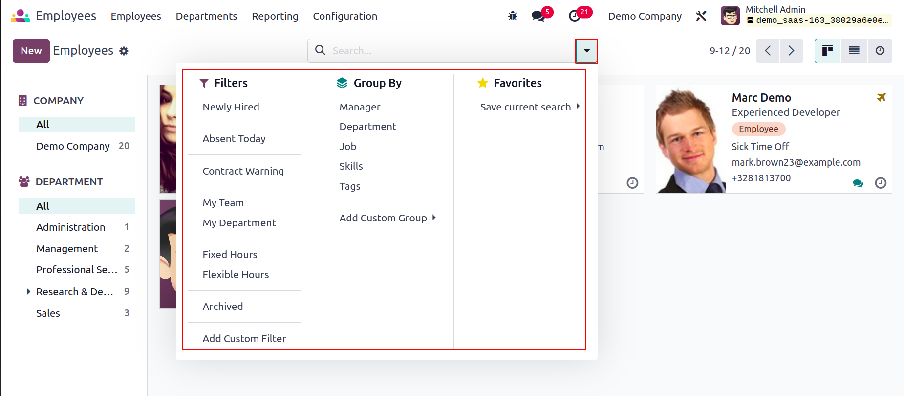The width and height of the screenshot is (904, 396).
Task: Open Marc Demo employee photo
Action: [691, 139]
